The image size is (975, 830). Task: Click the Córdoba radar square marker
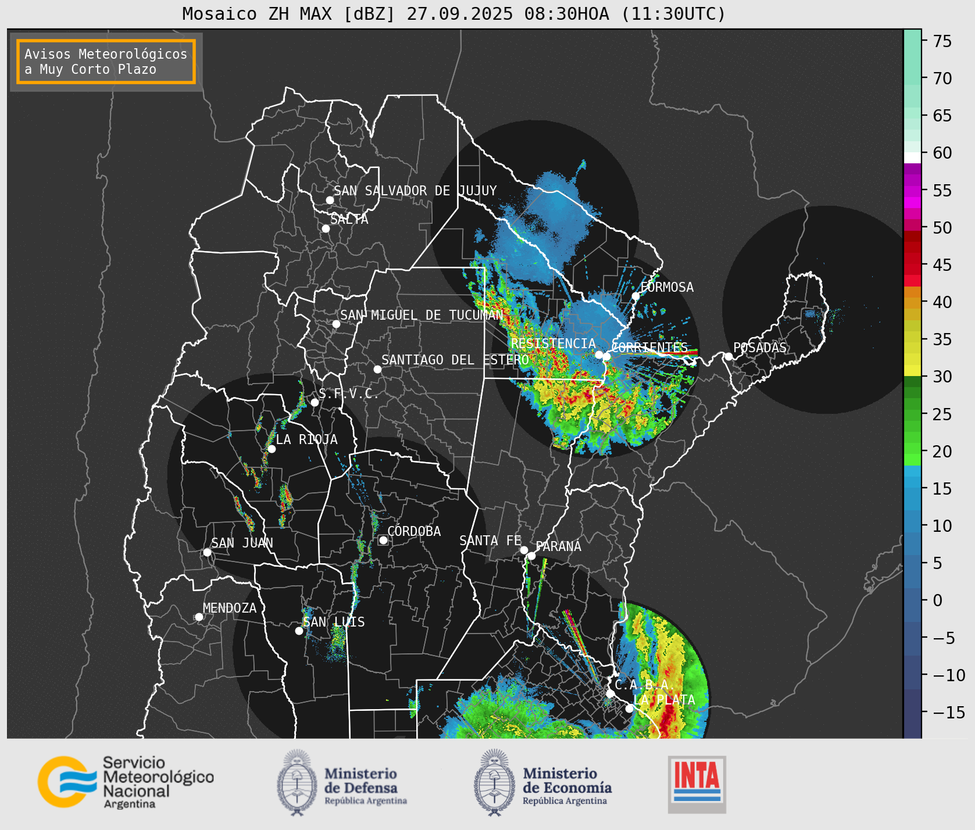click(x=383, y=540)
